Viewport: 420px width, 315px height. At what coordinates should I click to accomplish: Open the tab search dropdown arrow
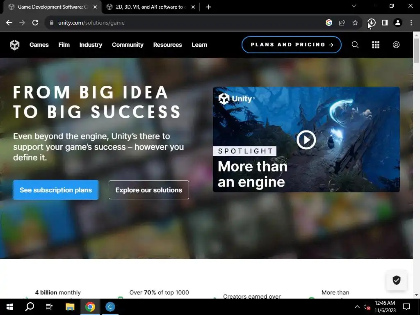click(x=354, y=6)
